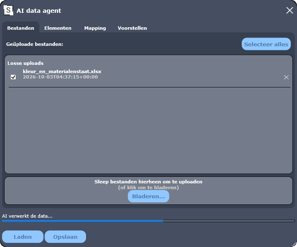Screen dimensions: 297x247
Task: Click the Opslaan button
Action: [65, 237]
